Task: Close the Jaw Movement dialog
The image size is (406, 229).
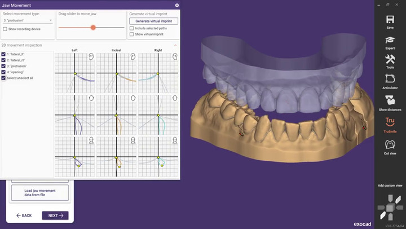Action: pos(176,5)
